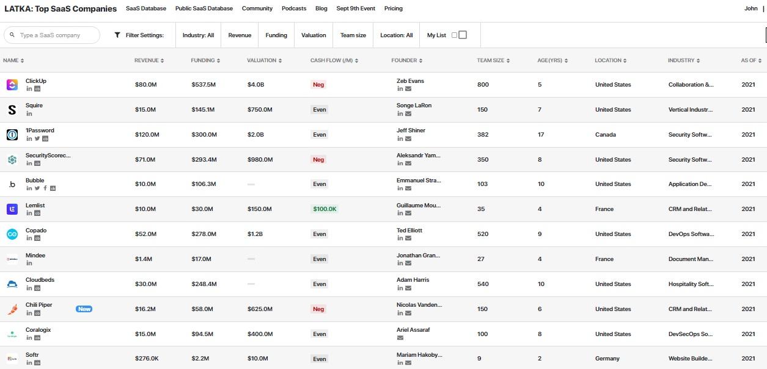The height and width of the screenshot is (369, 767).
Task: Focus the Type a SaaS company field
Action: coord(52,35)
